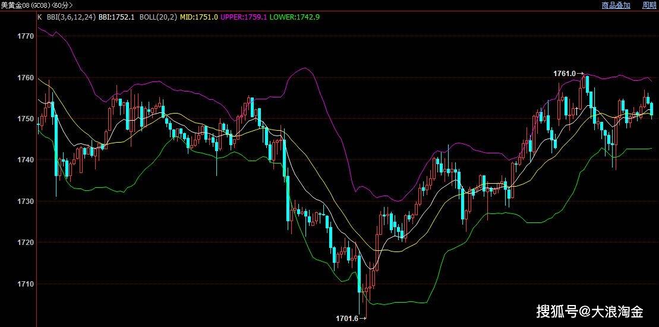Open the 商品叠加 link
Viewport: 659px width, 327px height.
616,5
